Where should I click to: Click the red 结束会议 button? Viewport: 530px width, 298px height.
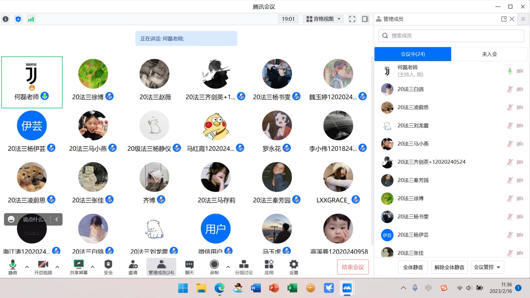pyautogui.click(x=353, y=267)
